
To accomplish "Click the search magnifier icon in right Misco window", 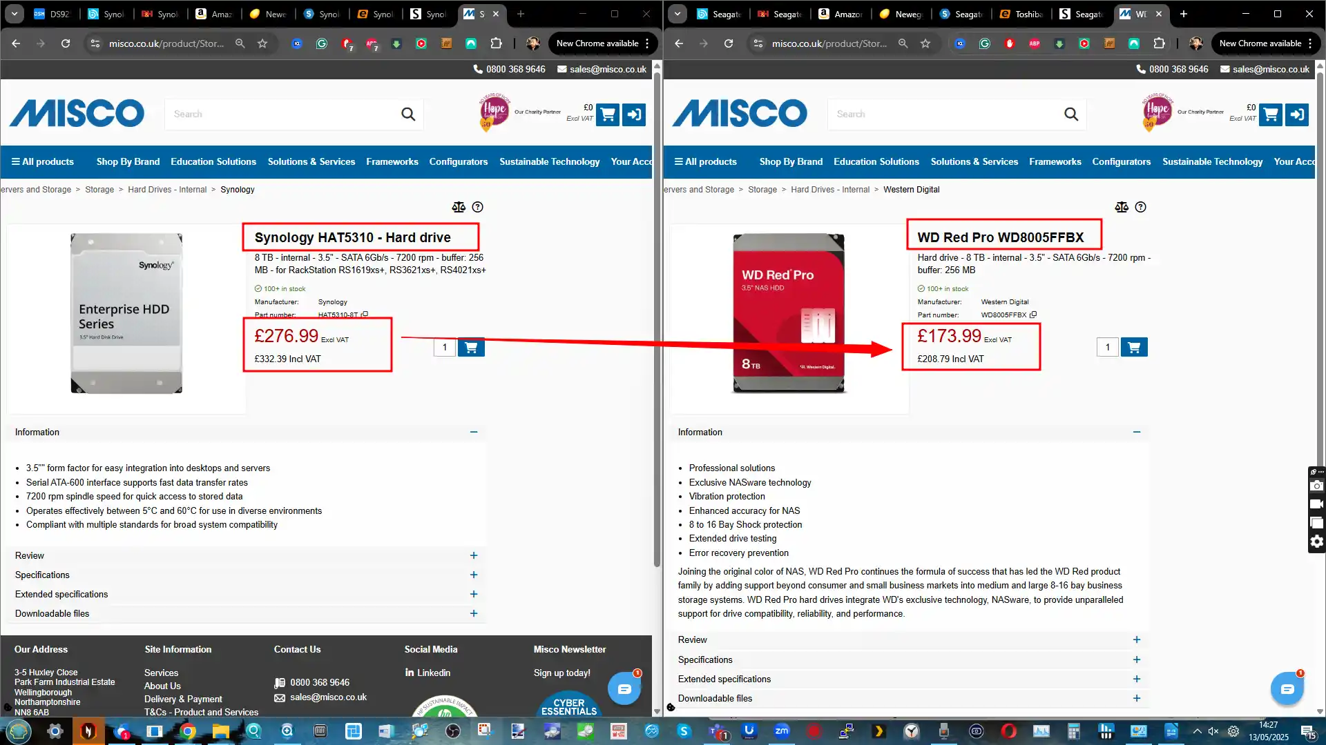I will (x=1071, y=115).
